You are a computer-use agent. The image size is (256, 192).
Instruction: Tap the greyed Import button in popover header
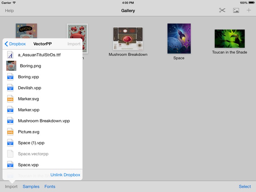pos(74,44)
